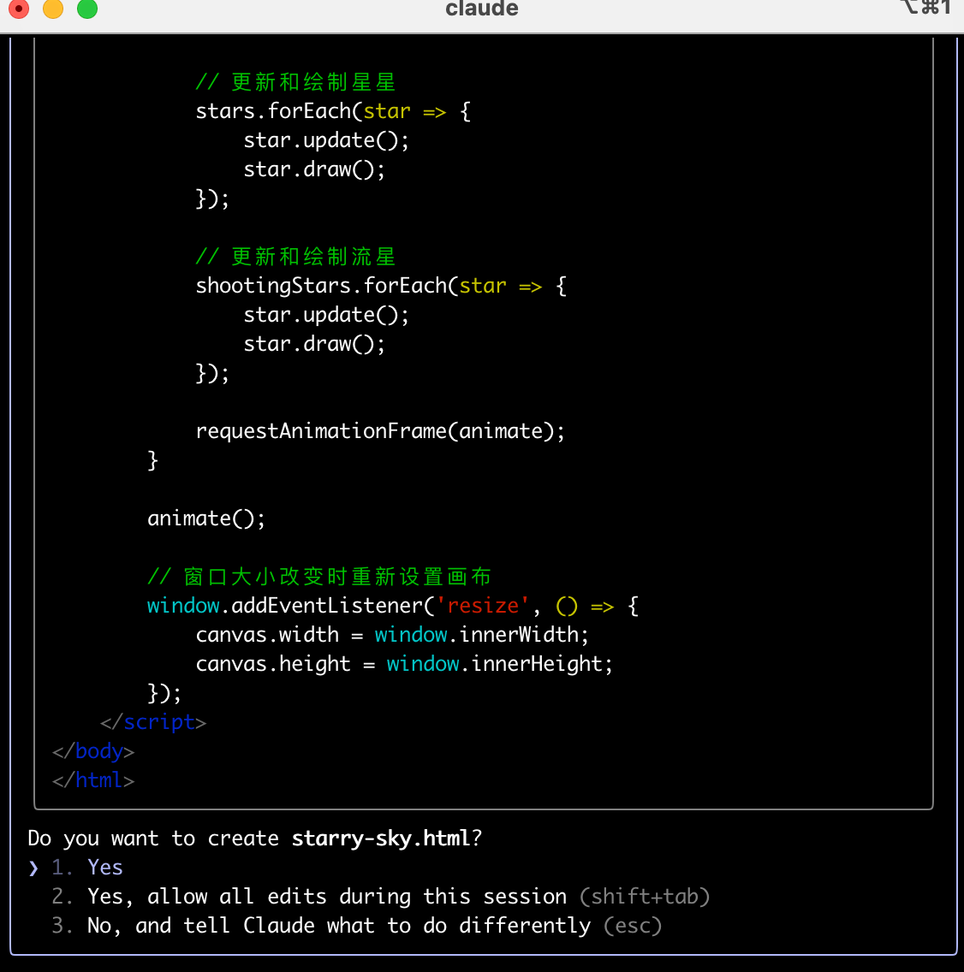
Task: Click the selection arrow beside Yes
Action: pyautogui.click(x=33, y=868)
